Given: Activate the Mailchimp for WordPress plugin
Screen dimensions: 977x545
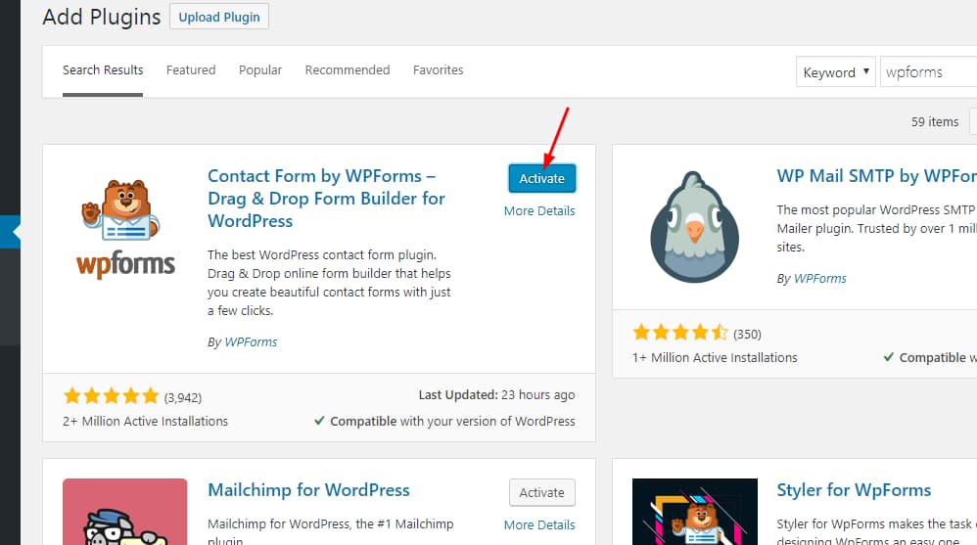Looking at the screenshot, I should click(542, 493).
